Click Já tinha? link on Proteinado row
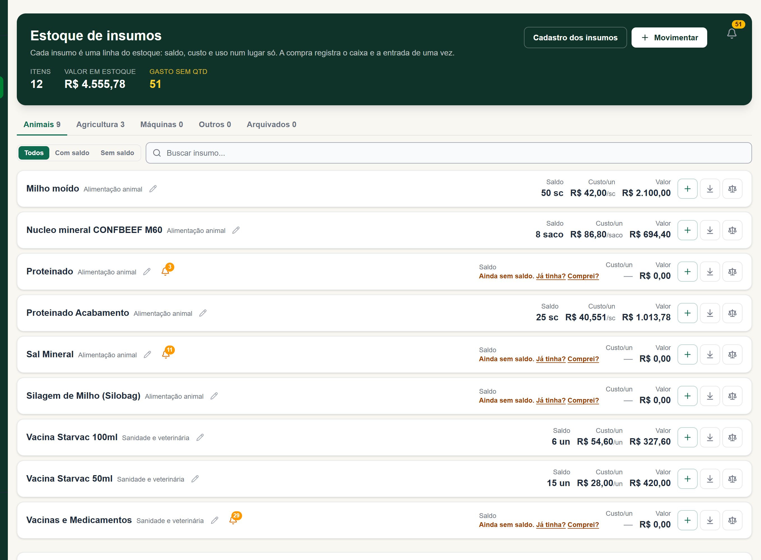The image size is (761, 560). point(551,276)
